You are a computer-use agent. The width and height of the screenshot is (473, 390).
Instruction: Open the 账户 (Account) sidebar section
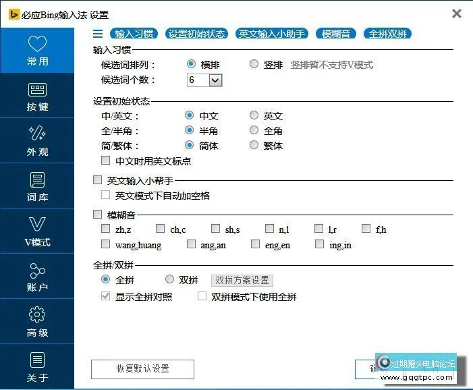[37, 278]
